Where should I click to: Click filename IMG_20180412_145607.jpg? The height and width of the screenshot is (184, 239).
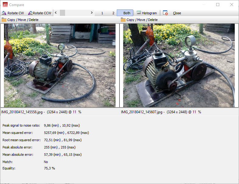[x=142, y=112]
